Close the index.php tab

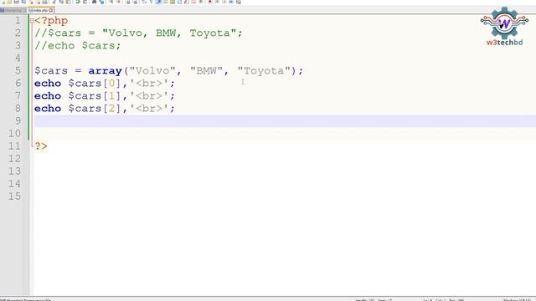tap(50, 11)
